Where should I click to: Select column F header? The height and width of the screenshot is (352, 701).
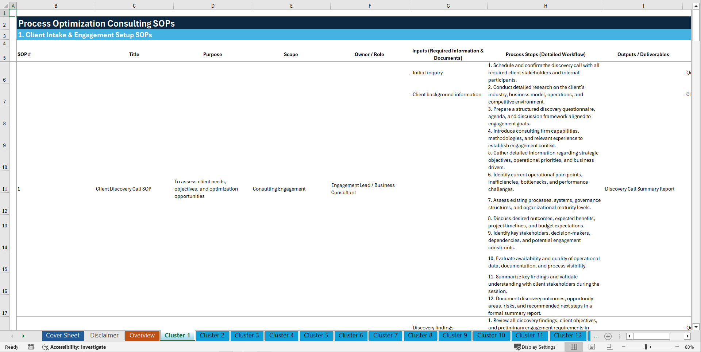tap(370, 6)
